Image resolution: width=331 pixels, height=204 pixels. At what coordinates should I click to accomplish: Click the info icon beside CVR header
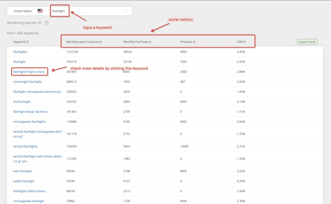[x=244, y=42]
